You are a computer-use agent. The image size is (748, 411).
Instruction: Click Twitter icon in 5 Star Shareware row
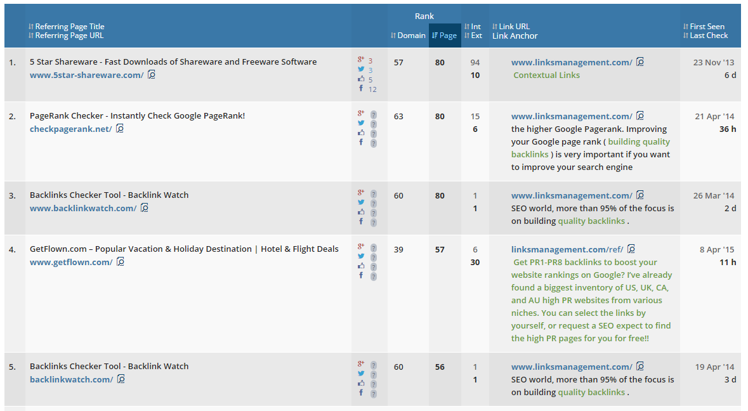pyautogui.click(x=361, y=69)
